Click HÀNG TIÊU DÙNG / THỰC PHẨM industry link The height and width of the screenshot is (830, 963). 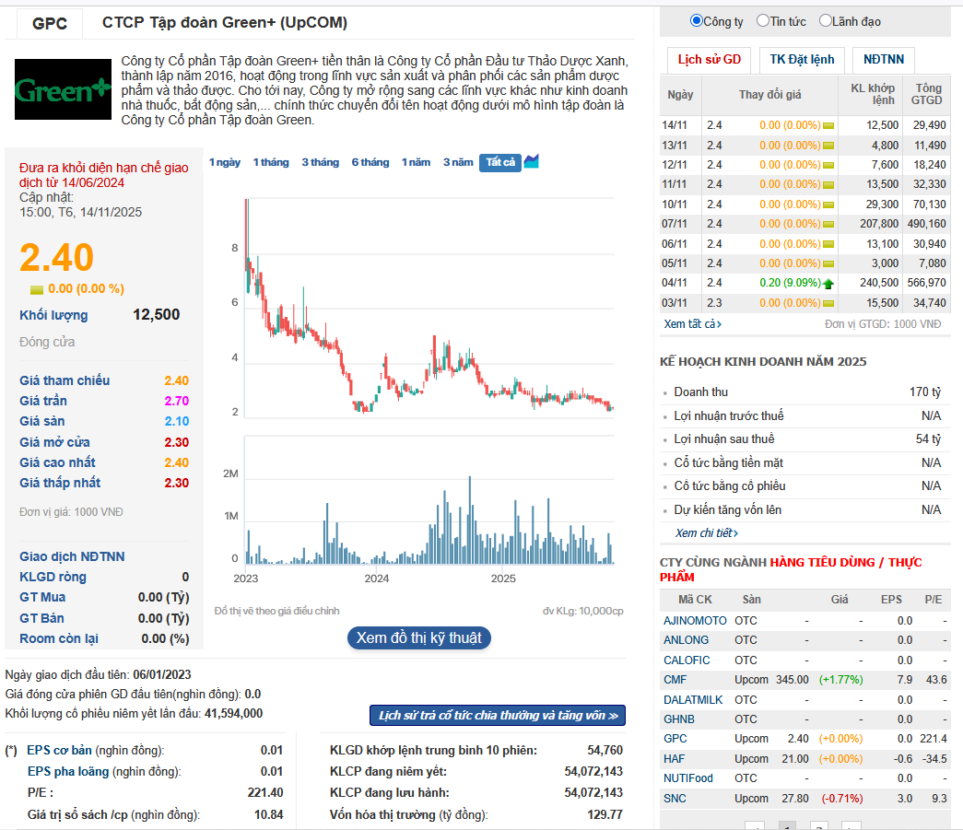[x=791, y=569]
